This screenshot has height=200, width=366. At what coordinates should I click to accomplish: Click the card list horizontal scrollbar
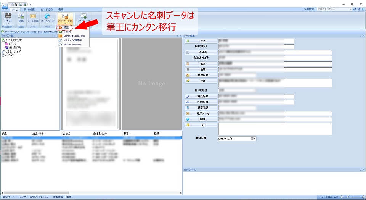91,193
